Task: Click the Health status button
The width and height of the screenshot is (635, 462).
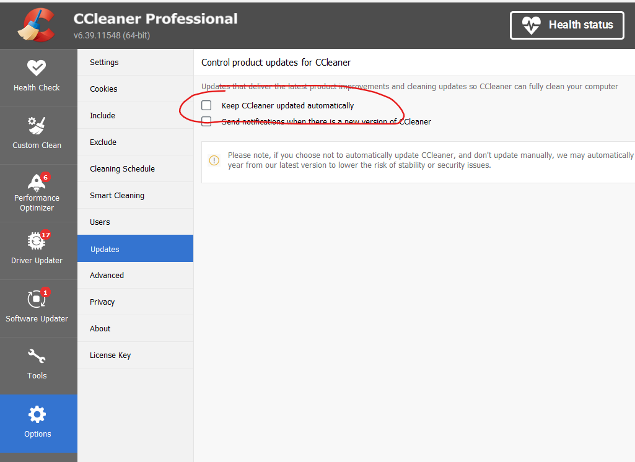Action: (x=567, y=25)
